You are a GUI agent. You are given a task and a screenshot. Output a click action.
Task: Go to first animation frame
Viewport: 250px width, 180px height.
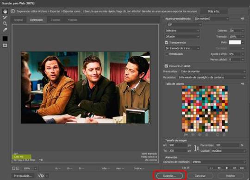[211, 168]
